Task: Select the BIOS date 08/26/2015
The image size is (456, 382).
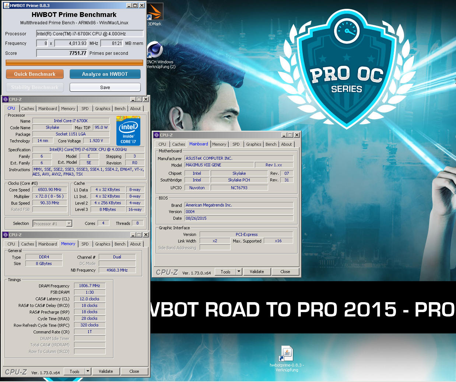Action: 239,218
